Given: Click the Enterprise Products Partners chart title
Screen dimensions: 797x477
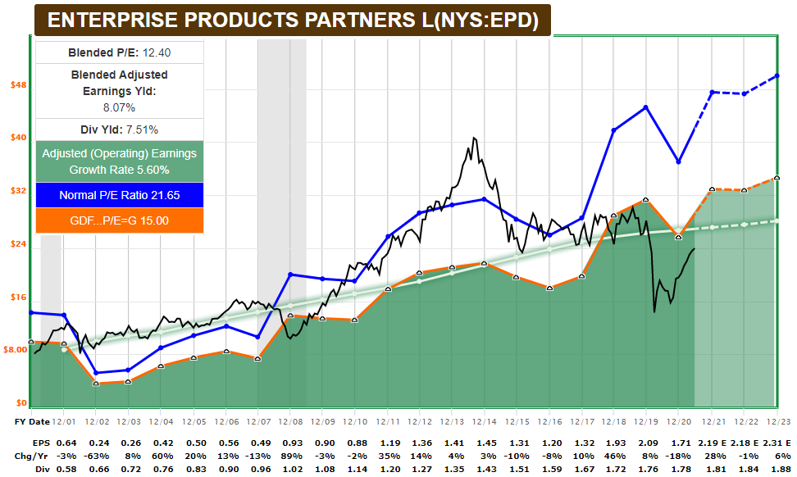Looking at the screenshot, I should pyautogui.click(x=292, y=20).
